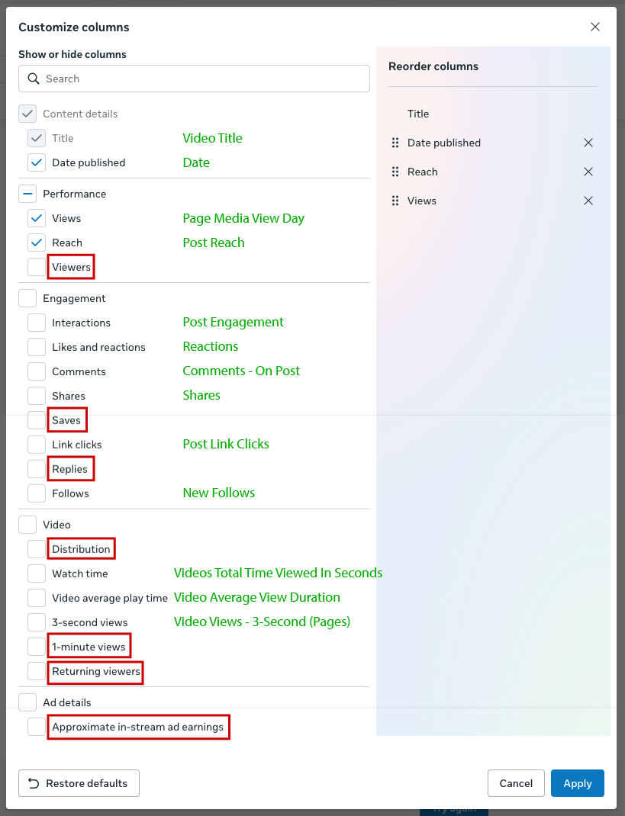Click Restore defaults button
Viewport: 625px width, 816px height.
[x=79, y=783]
